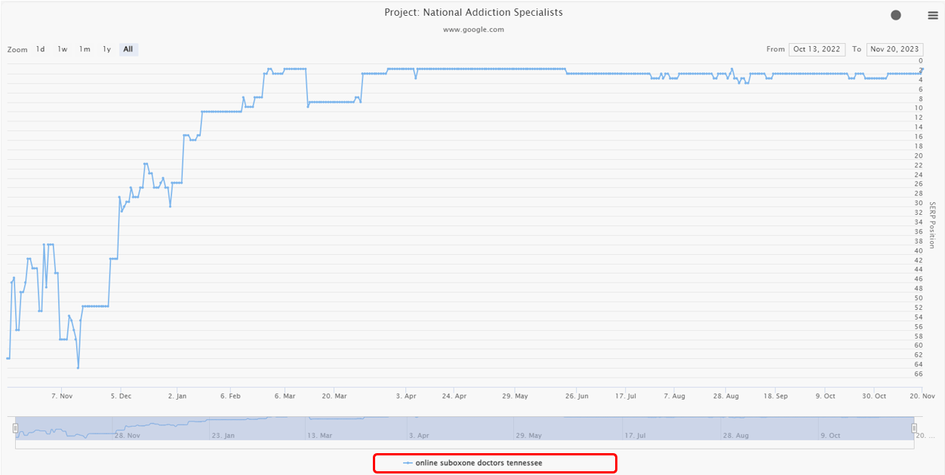Screen dimensions: 945x475
Task: Click the To date field Nov 20, 2023
Action: (x=894, y=50)
